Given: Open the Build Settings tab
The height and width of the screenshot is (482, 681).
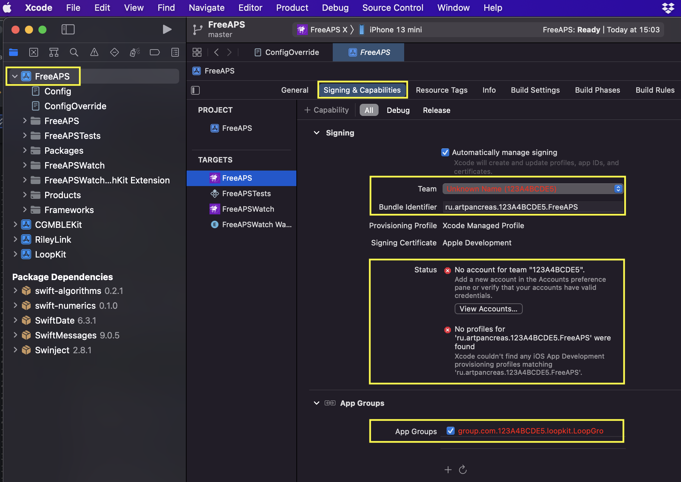Looking at the screenshot, I should [x=535, y=90].
